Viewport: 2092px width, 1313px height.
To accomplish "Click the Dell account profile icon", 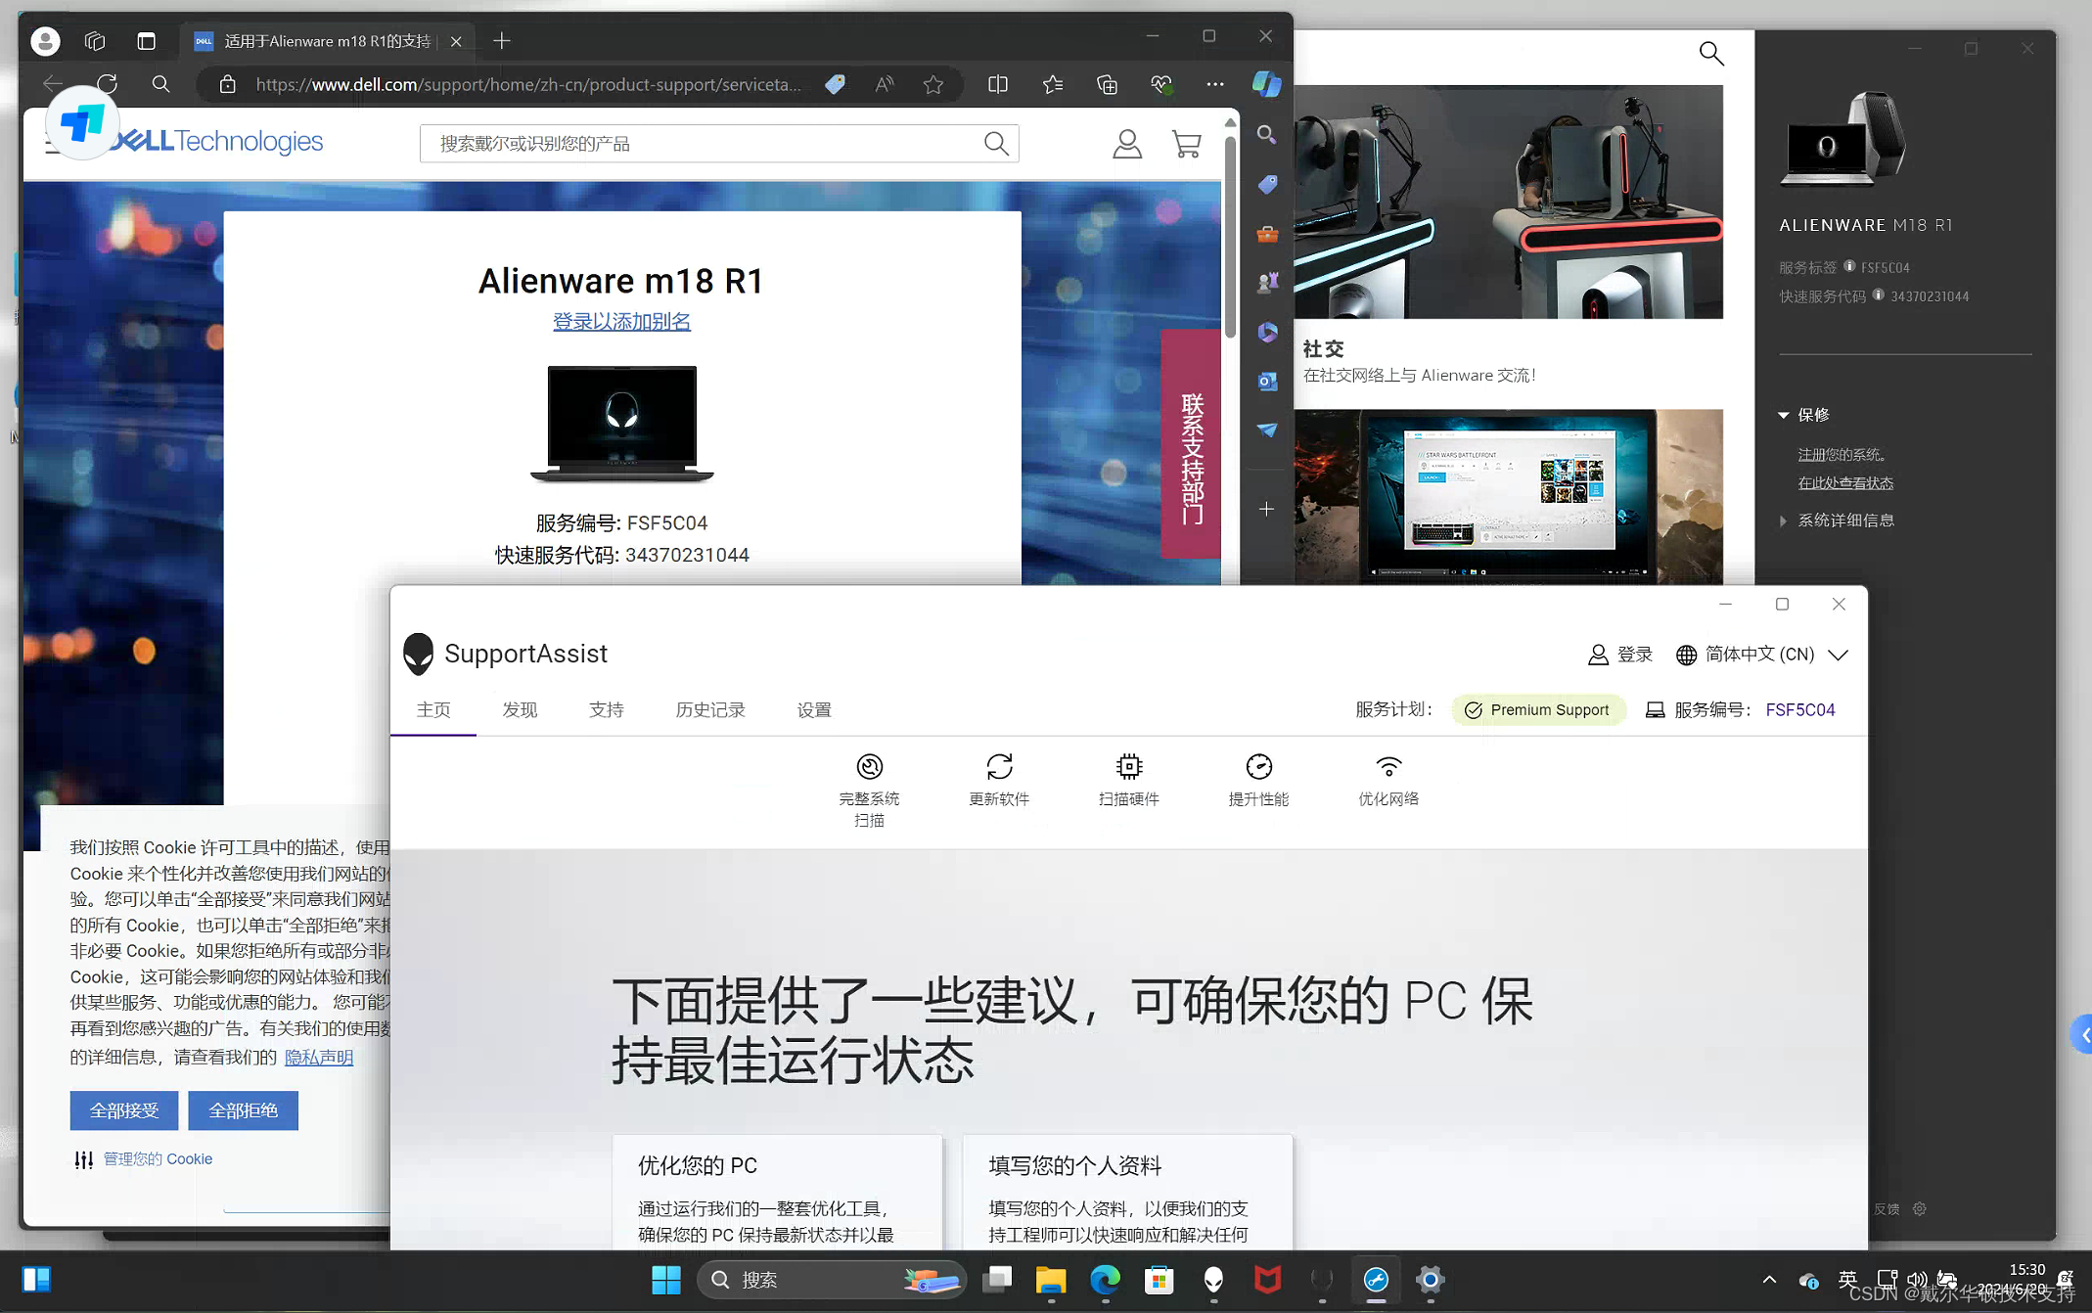I will click(1127, 145).
